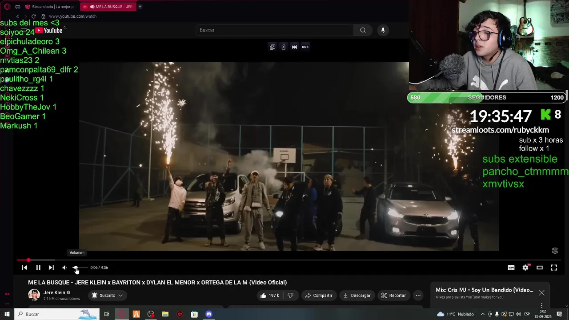Click the video pop-out detach icon
This screenshot has height=320, width=569.
[272, 47]
